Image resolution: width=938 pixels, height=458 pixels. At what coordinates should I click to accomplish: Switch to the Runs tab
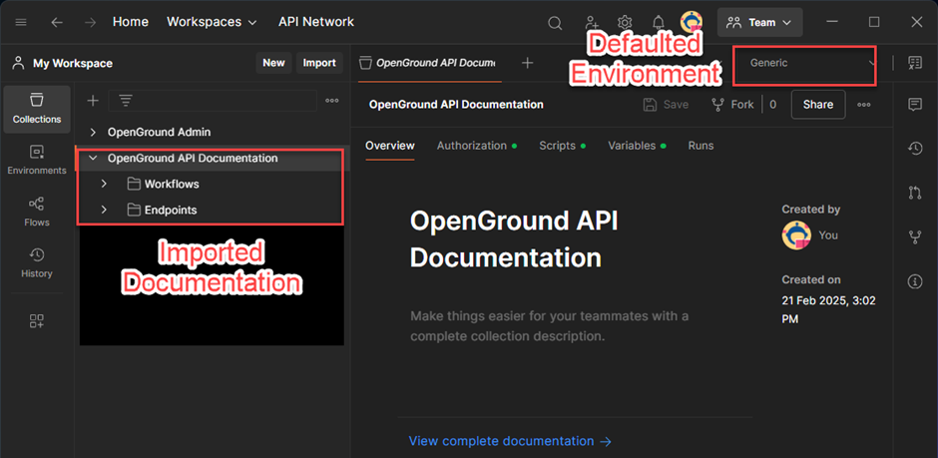pyautogui.click(x=701, y=146)
